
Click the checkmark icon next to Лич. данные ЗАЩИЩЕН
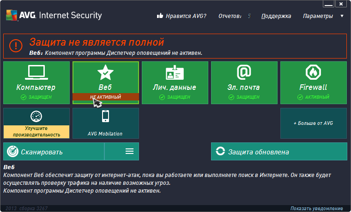point(162,97)
